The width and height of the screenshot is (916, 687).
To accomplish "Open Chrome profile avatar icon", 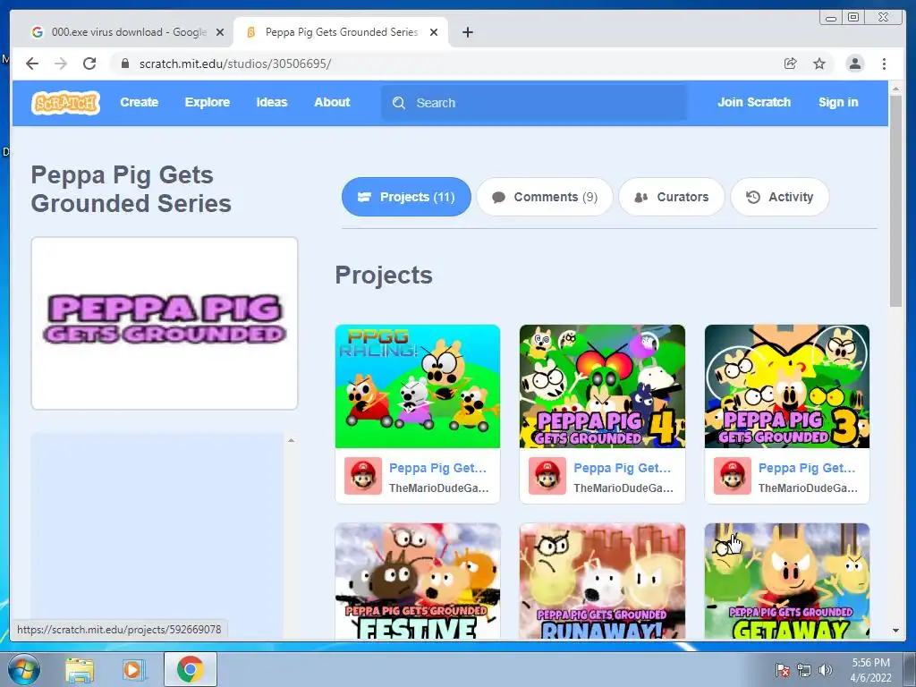I will (x=854, y=64).
